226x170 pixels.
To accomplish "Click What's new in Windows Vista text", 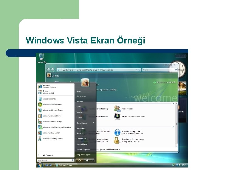I will point(133,116).
